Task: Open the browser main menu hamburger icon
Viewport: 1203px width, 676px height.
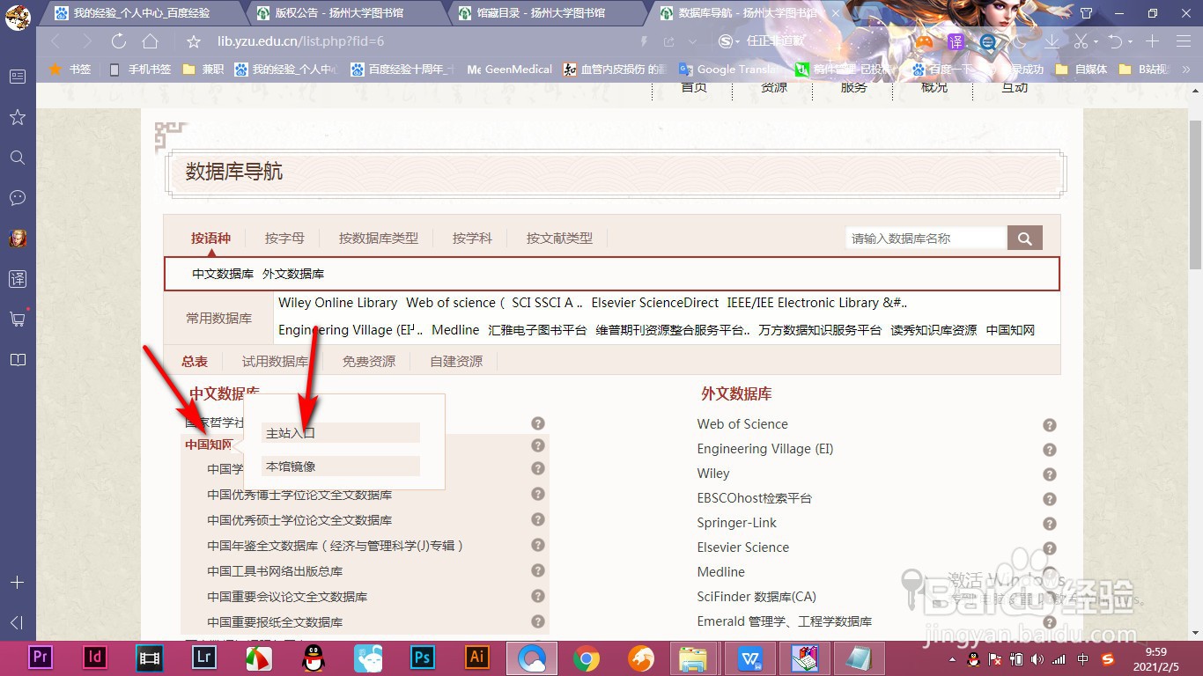Action: pyautogui.click(x=1183, y=41)
